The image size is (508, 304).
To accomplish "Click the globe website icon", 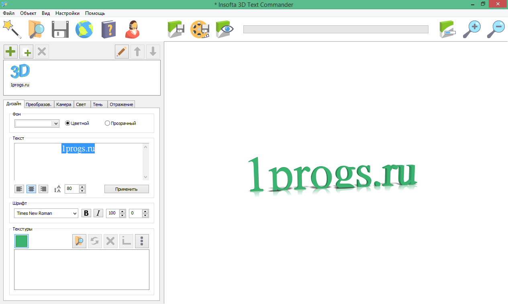I will [84, 29].
